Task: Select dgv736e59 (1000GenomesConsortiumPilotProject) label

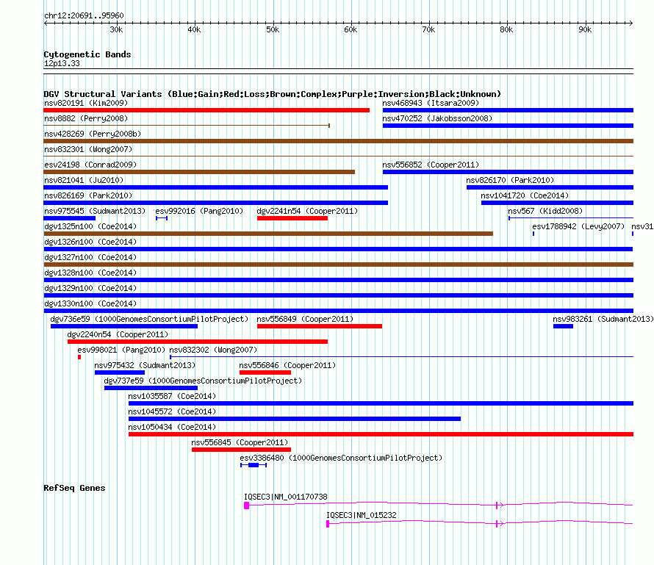Action: 149,319
